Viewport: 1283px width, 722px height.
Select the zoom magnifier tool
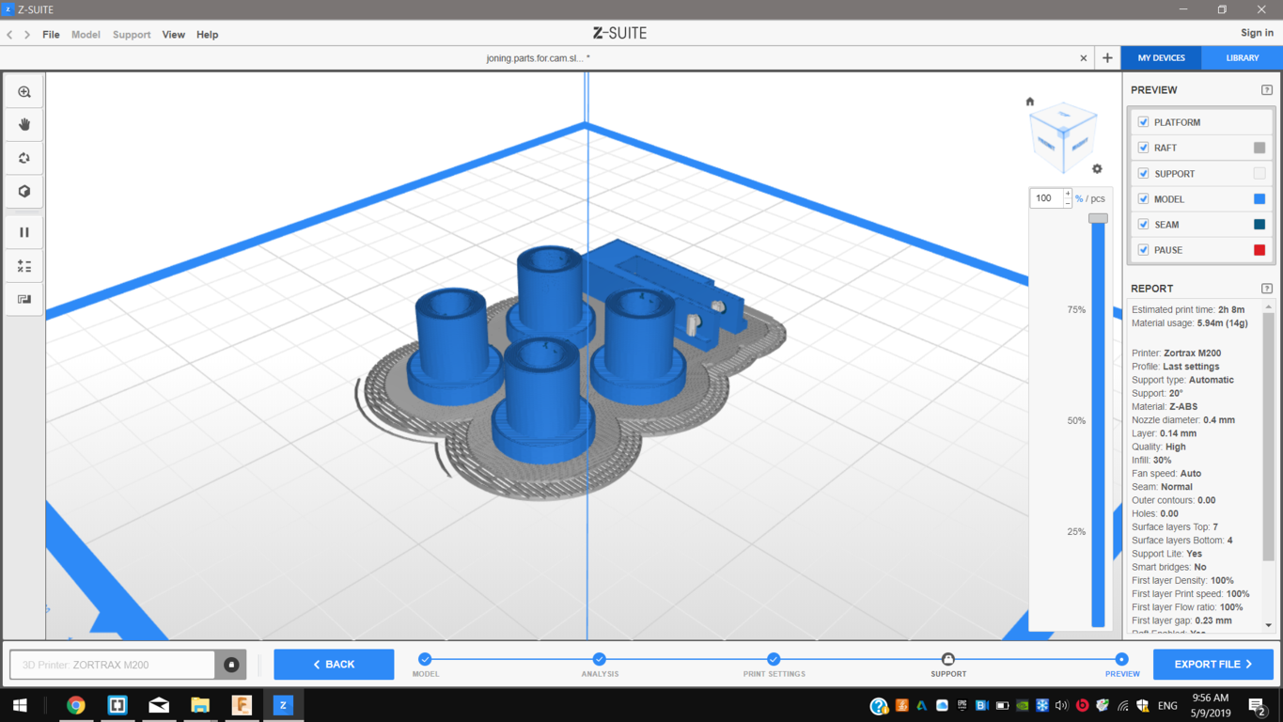pos(24,92)
